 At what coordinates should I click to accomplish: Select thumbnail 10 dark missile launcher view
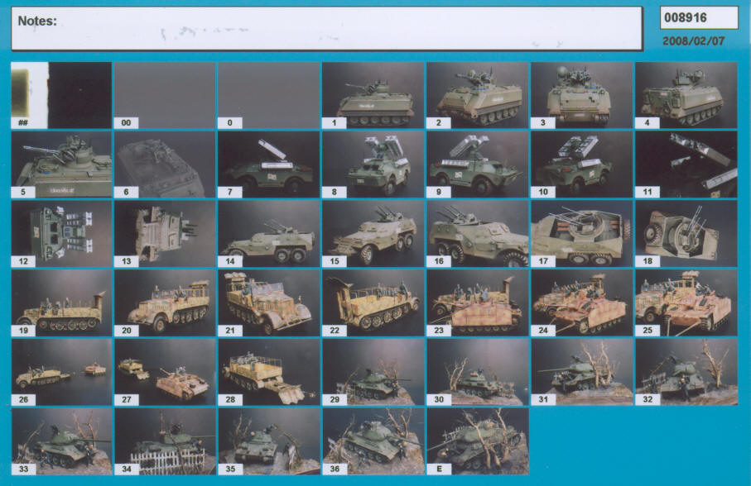(x=581, y=164)
